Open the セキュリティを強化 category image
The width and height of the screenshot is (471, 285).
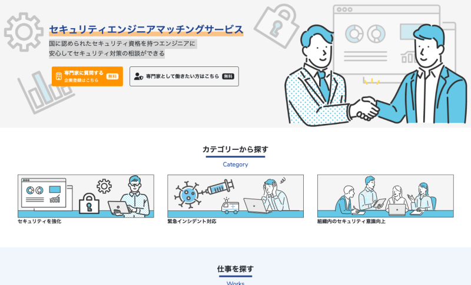point(86,196)
